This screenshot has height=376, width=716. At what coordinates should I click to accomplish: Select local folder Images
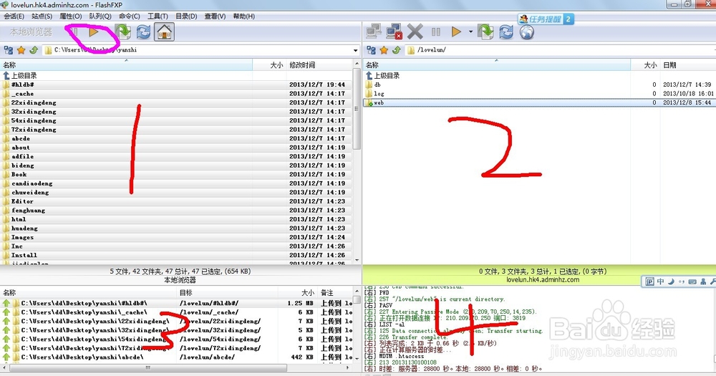pyautogui.click(x=176, y=237)
